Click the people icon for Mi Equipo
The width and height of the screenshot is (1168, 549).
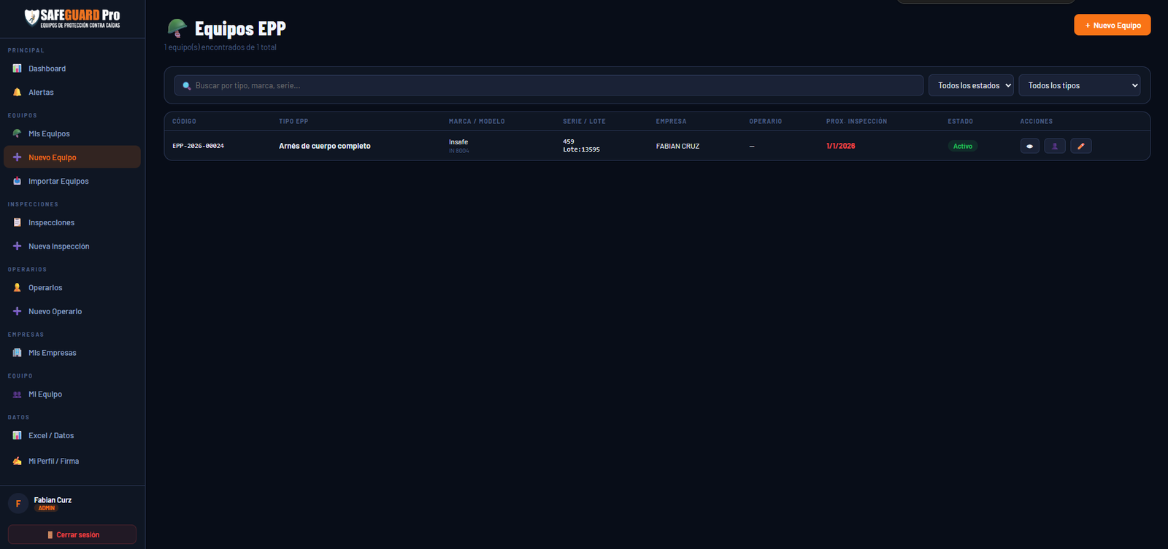17,394
